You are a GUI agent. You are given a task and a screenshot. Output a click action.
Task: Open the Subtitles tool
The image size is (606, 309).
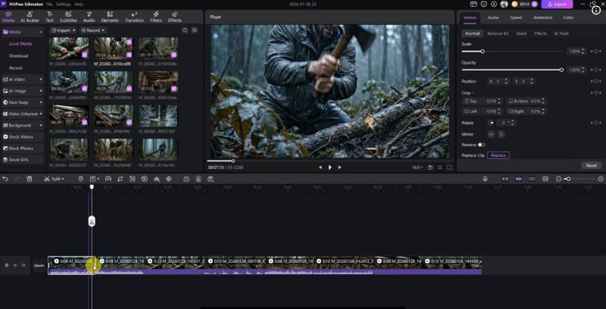coord(68,17)
